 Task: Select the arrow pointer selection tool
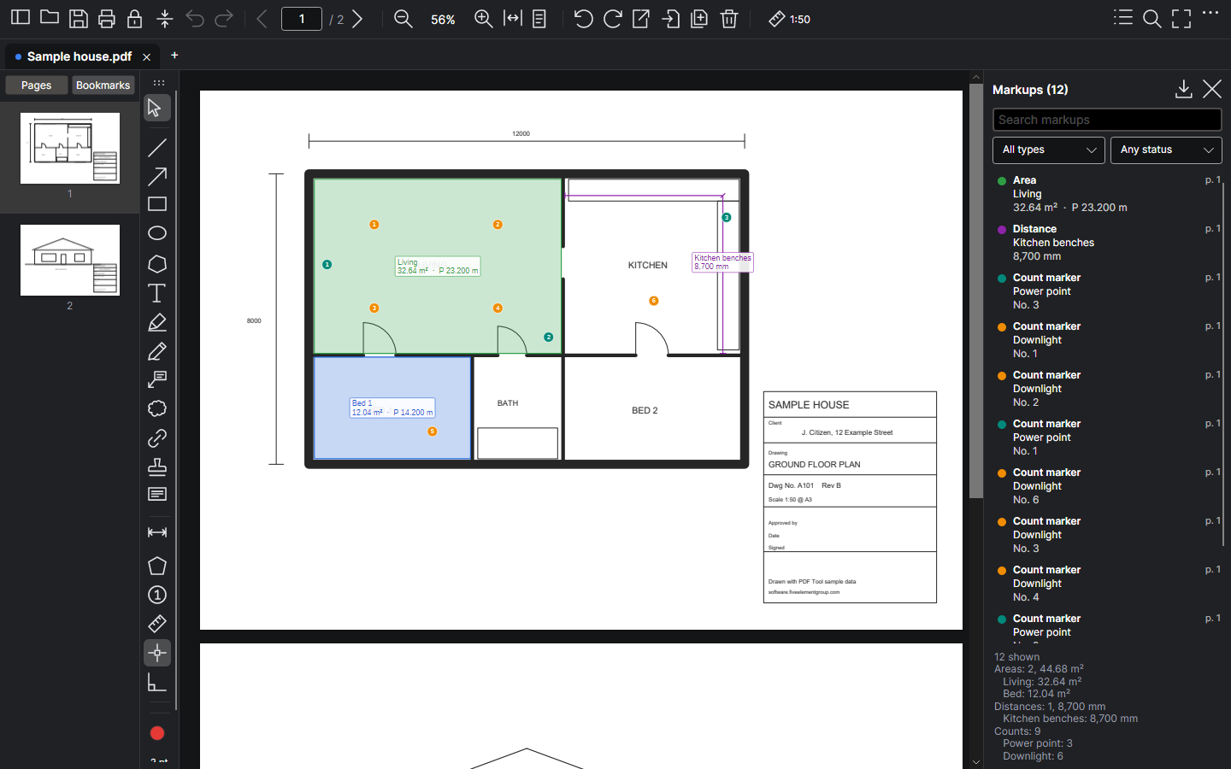click(157, 108)
